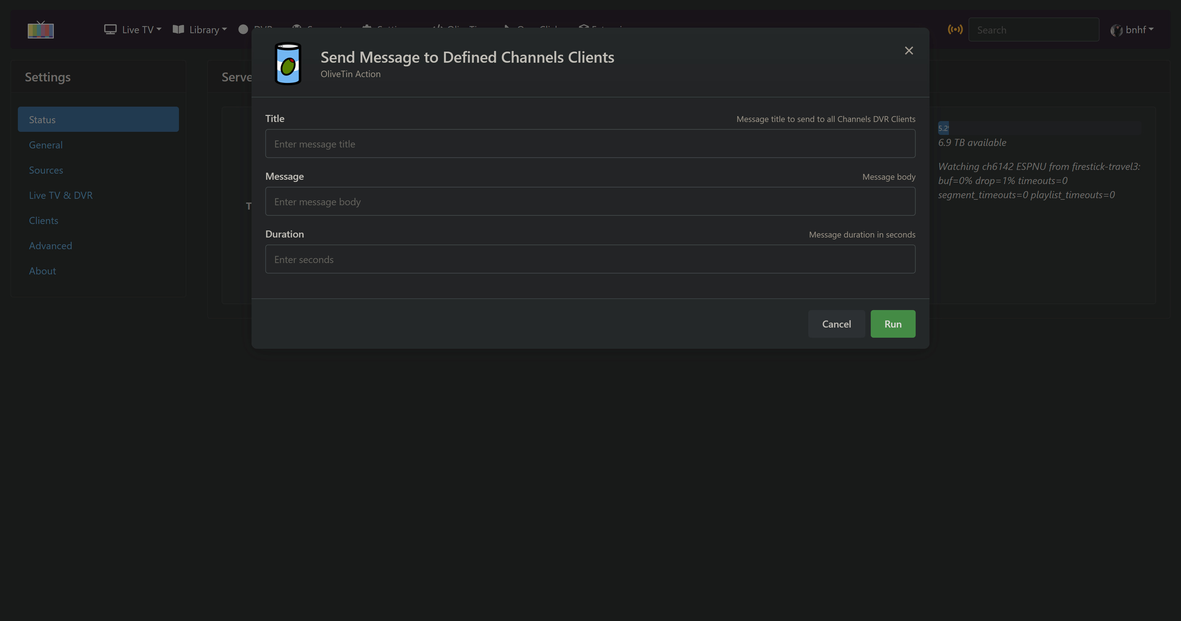Click the Duration seconds input field
1181x621 pixels.
(590, 259)
